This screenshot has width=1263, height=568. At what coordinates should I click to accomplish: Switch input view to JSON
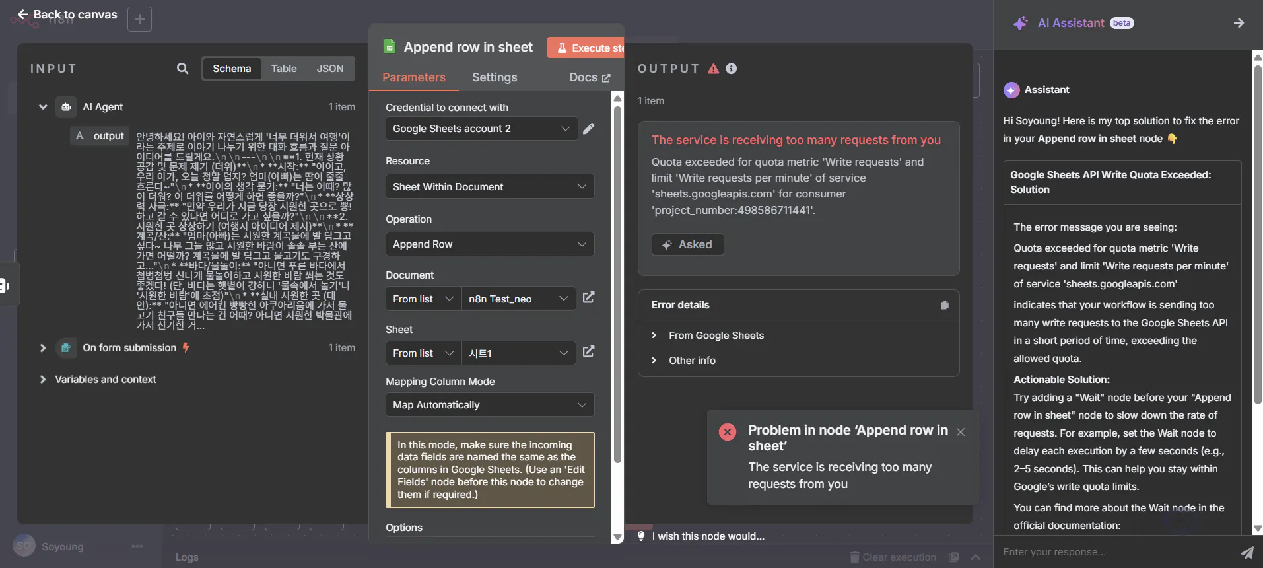click(x=330, y=69)
